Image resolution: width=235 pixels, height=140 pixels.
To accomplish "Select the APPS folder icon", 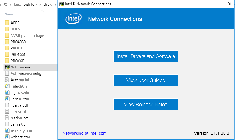I will 7,23.
